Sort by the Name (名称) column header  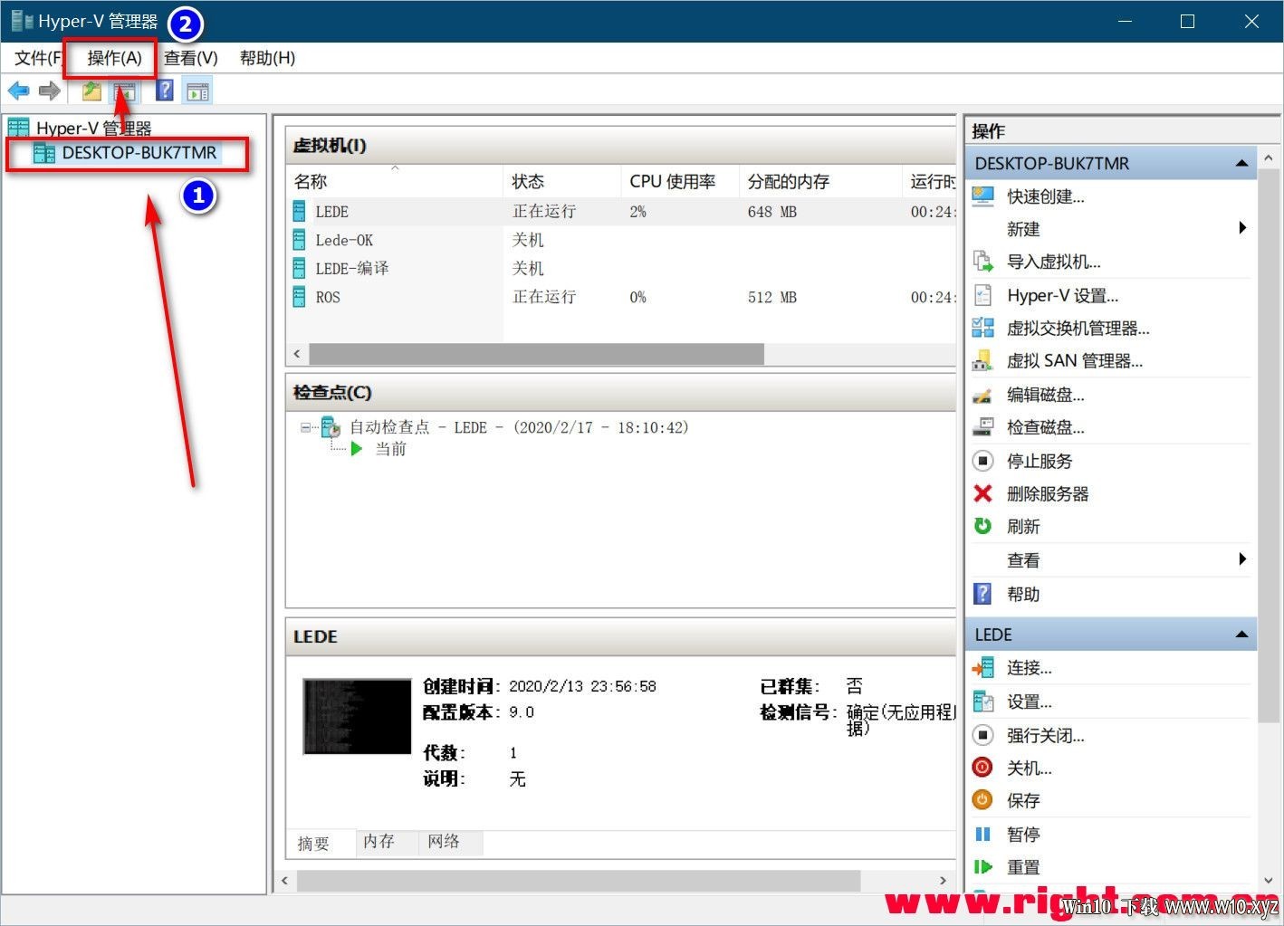click(x=395, y=181)
